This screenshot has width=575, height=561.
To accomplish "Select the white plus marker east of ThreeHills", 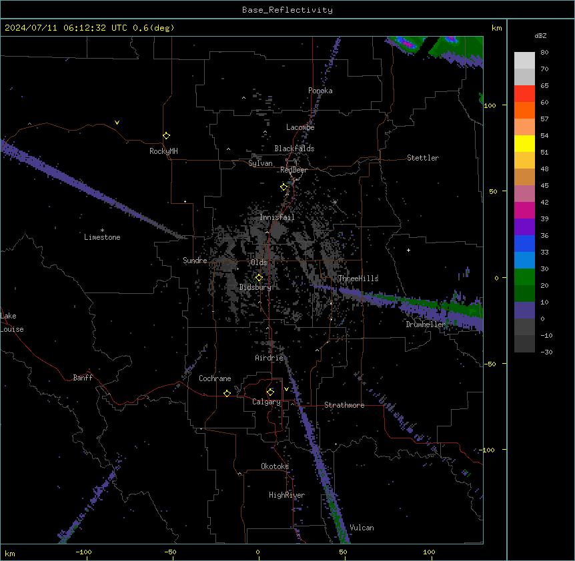I will coord(408,250).
